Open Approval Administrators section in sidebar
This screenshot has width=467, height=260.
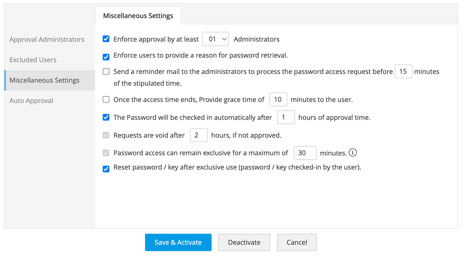(x=47, y=40)
